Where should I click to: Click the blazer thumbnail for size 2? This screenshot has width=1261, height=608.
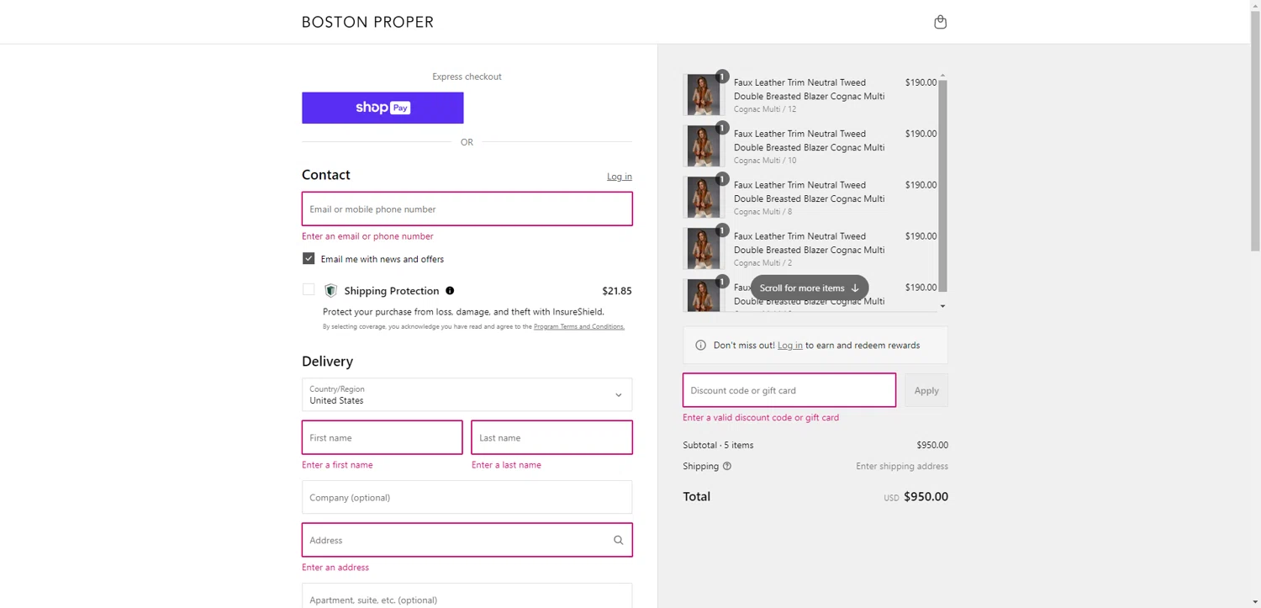703,249
